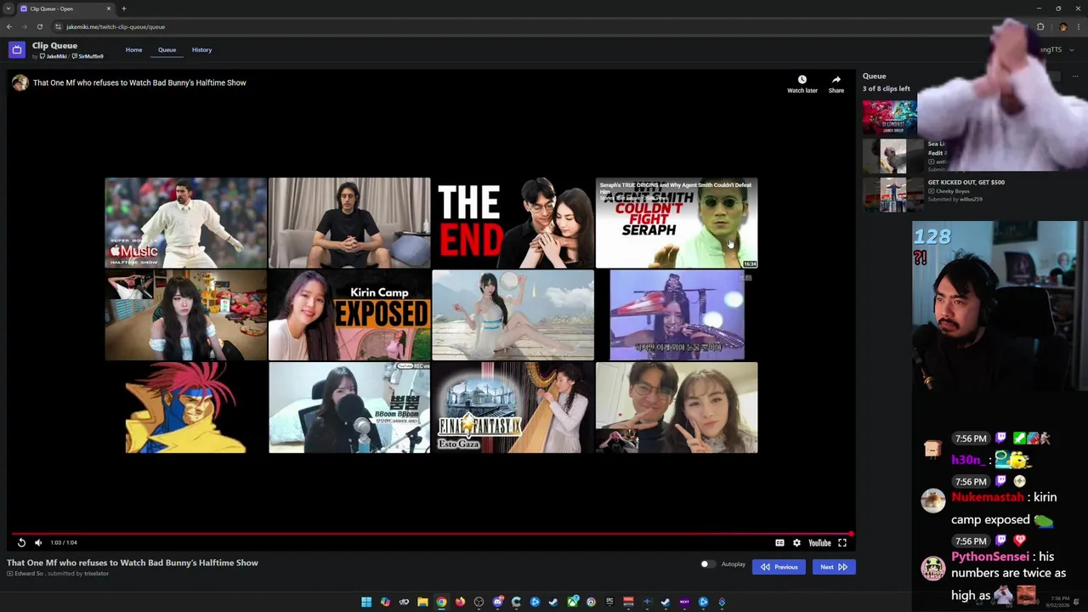Open video on YouTube logo

819,542
